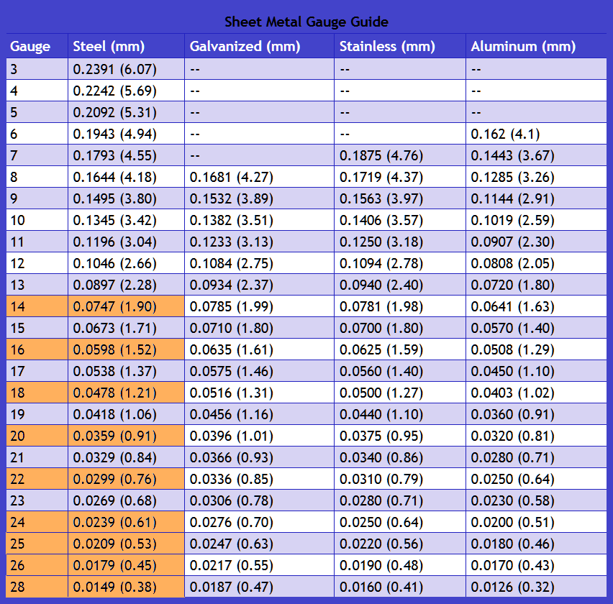Click steel cell "0.2092 (5.31)"
Image resolution: width=613 pixels, height=604 pixels.
pyautogui.click(x=127, y=112)
